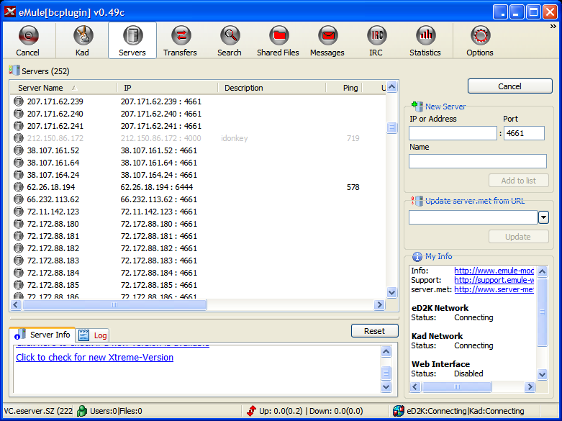
Task: Click the Add to list button
Action: (519, 181)
